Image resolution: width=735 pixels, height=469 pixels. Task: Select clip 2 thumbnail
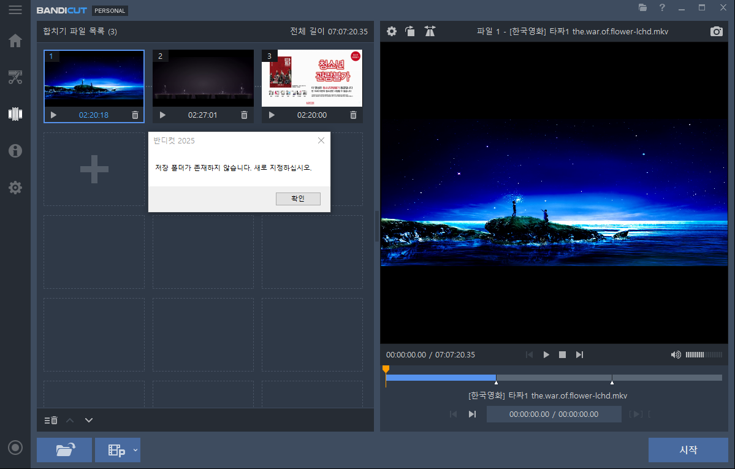203,78
